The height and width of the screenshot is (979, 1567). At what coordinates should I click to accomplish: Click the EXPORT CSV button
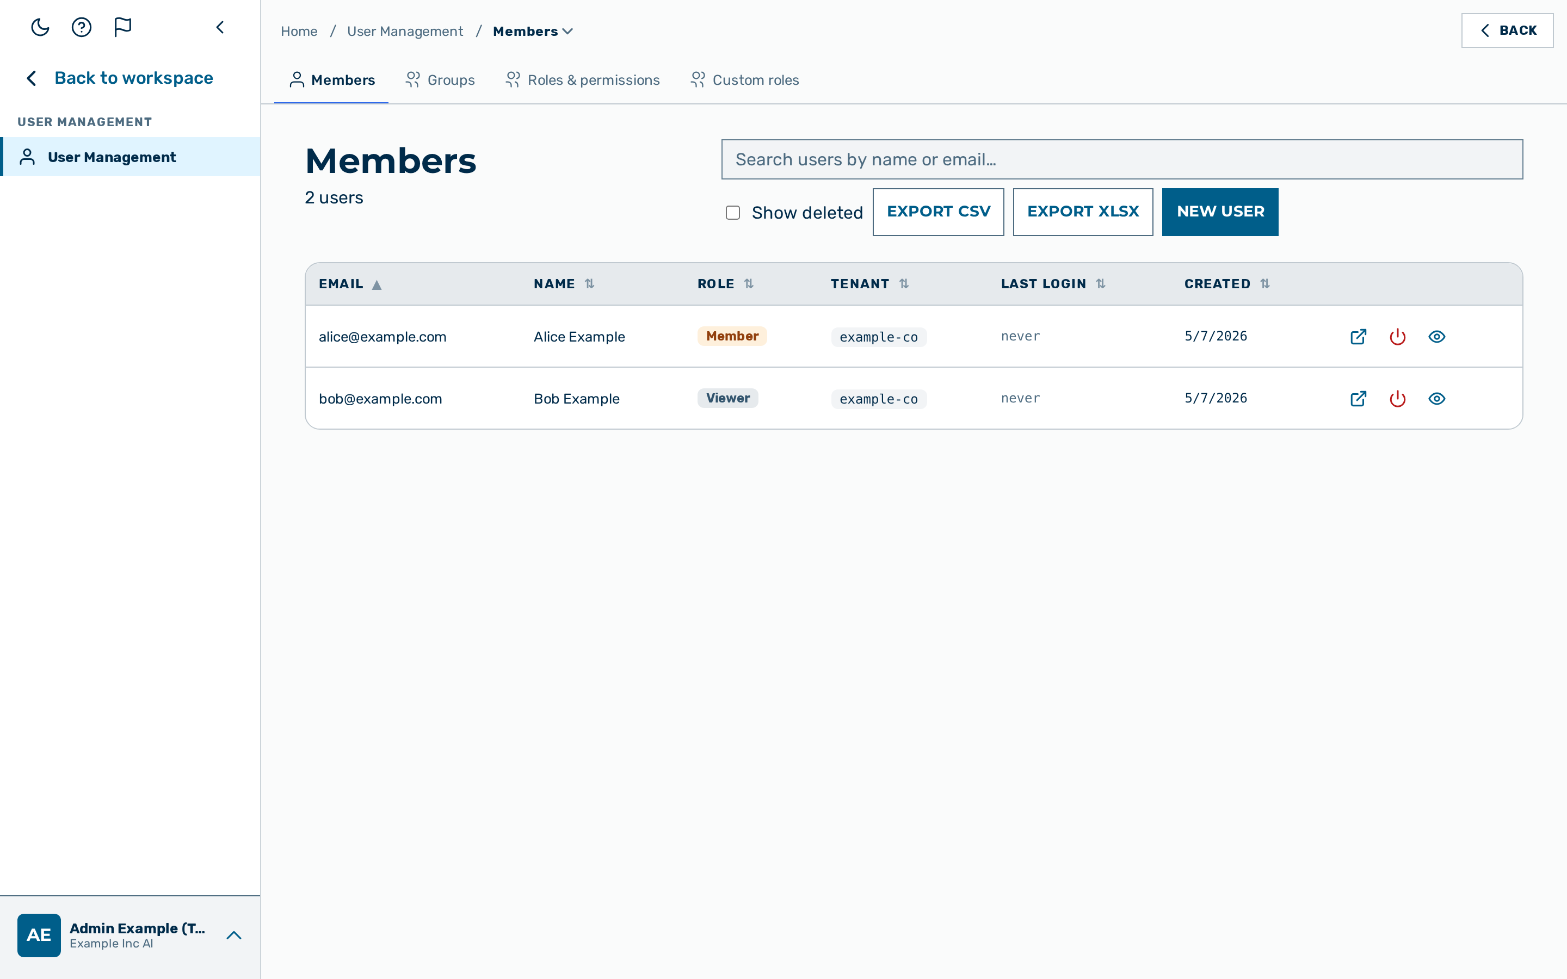938,212
